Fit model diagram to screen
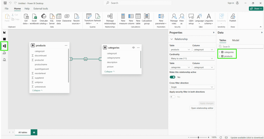The image size is (264, 139). pyautogui.click(x=226, y=137)
